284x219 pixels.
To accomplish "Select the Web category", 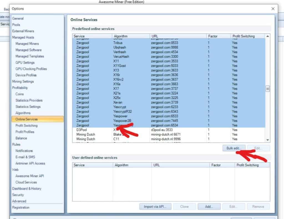I will point(15,170).
